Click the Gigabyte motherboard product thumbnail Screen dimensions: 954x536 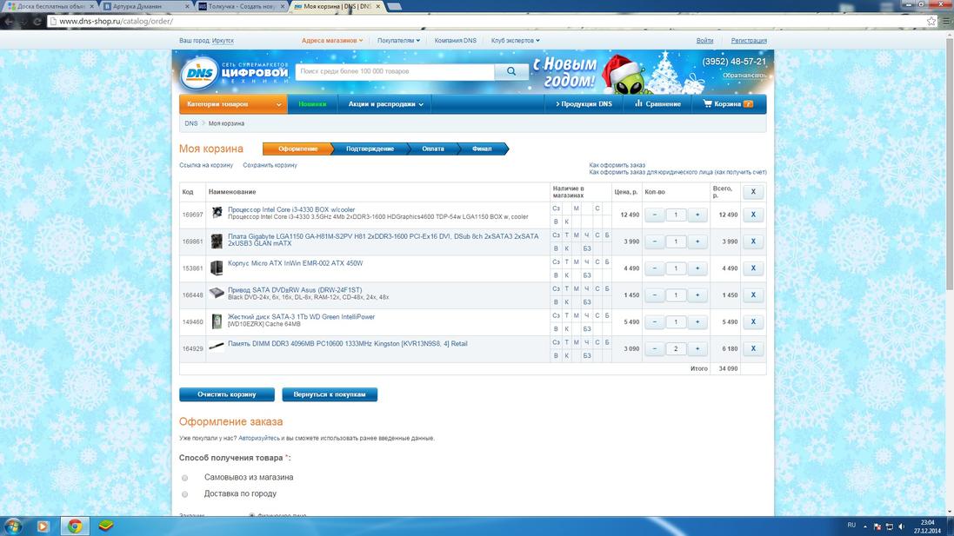point(217,242)
